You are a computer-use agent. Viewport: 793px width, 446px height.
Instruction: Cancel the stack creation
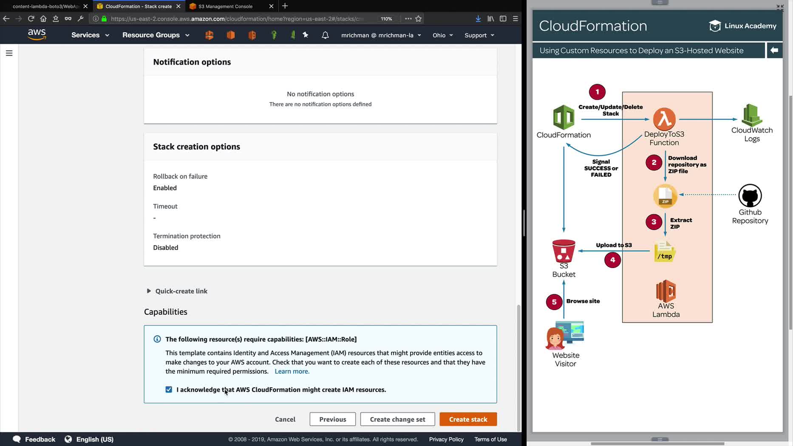click(285, 419)
